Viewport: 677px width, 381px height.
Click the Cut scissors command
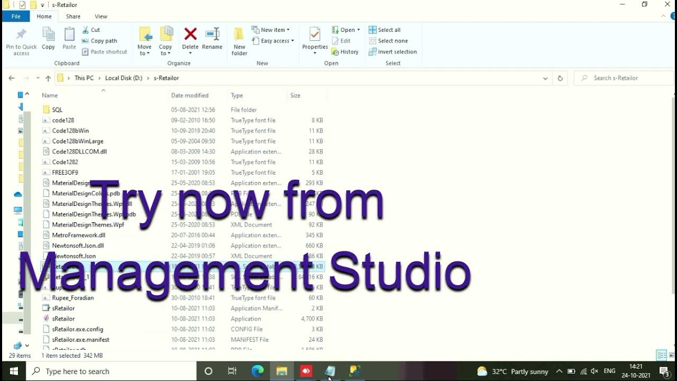tap(91, 30)
